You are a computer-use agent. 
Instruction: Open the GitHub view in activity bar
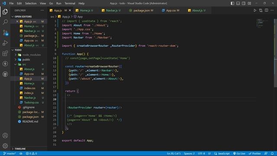[x=5, y=74]
